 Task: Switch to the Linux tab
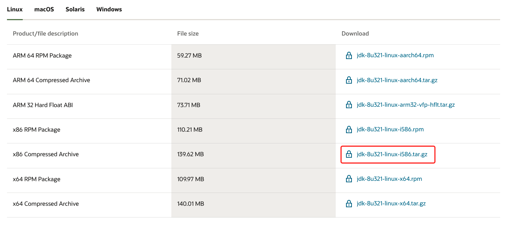(x=15, y=10)
